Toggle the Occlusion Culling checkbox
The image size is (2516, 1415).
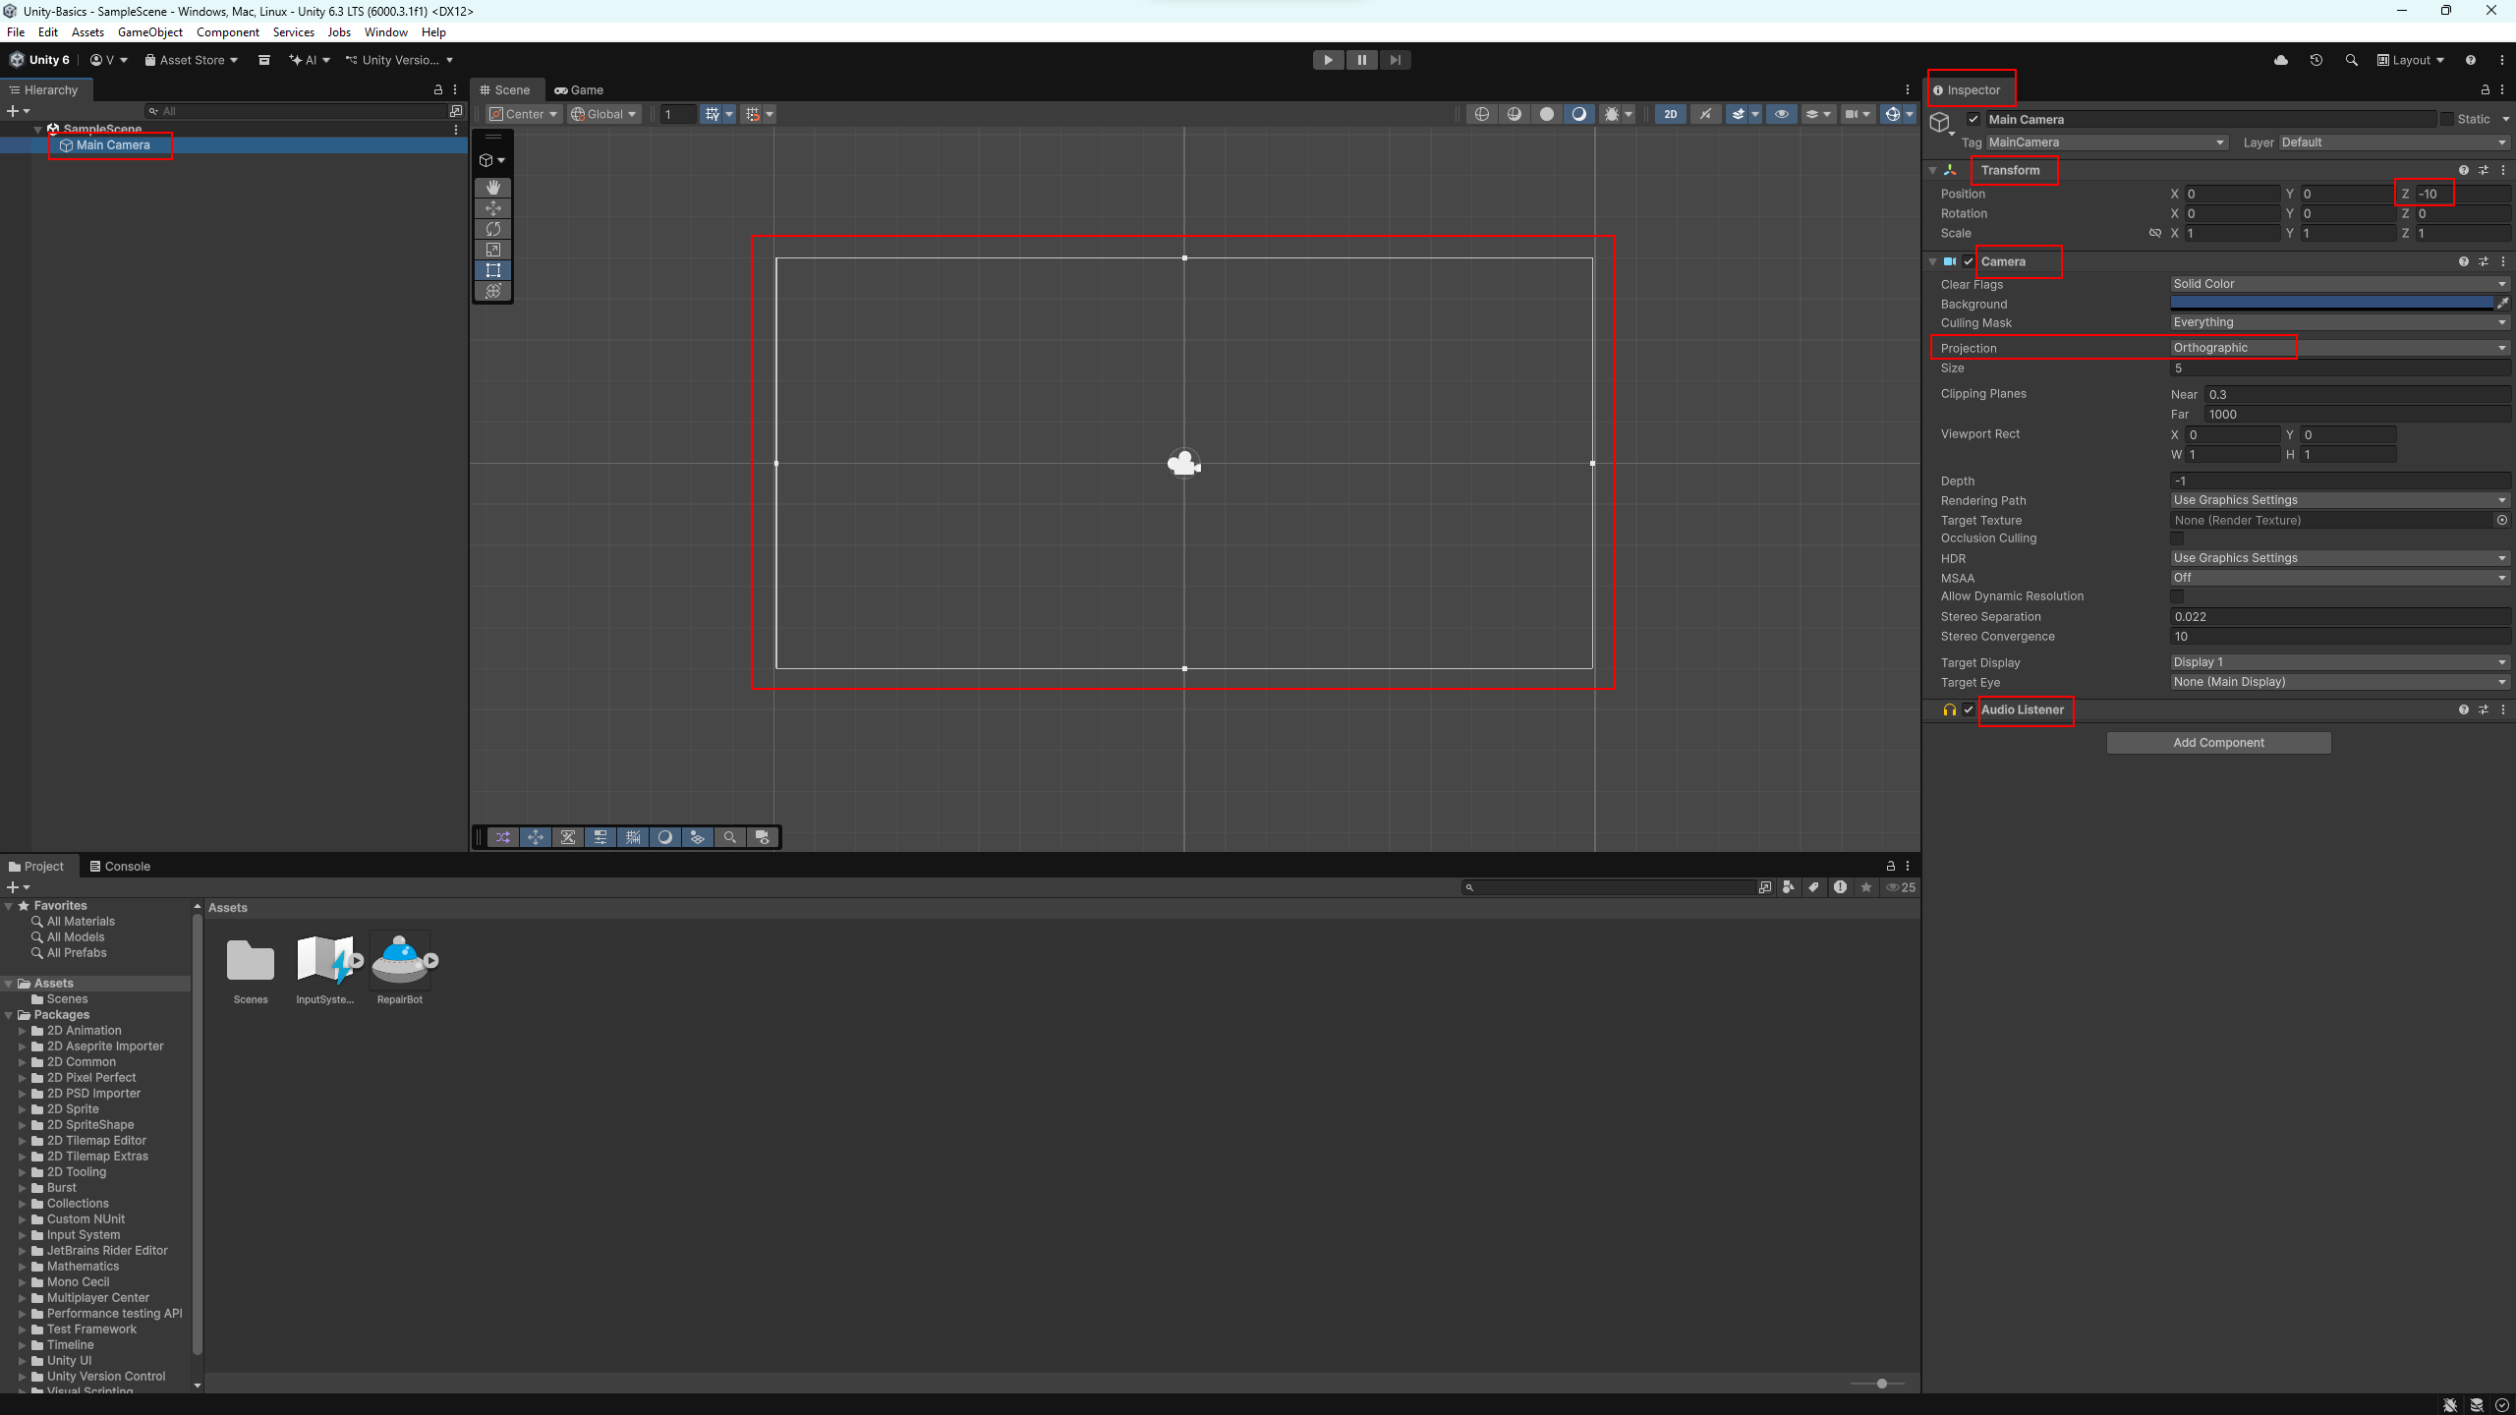coord(2177,538)
